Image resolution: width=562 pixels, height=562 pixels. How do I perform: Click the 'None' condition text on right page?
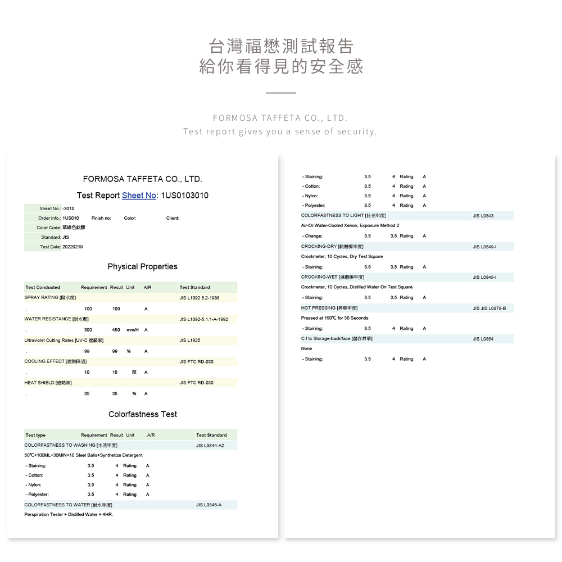click(306, 348)
